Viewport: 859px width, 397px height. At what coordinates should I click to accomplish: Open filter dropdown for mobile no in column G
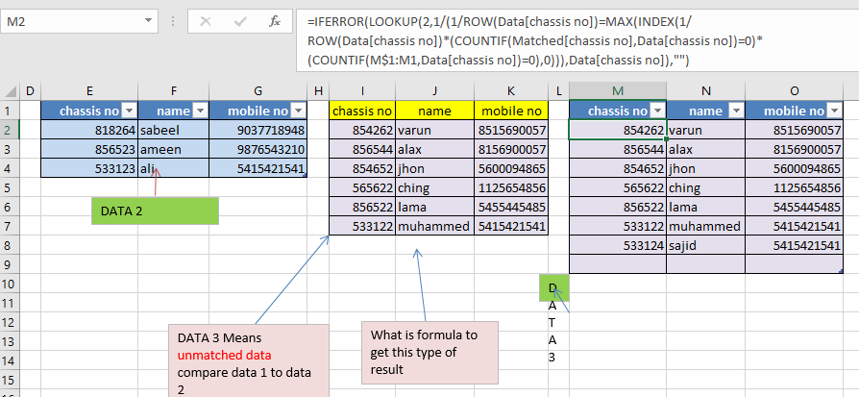tap(298, 112)
